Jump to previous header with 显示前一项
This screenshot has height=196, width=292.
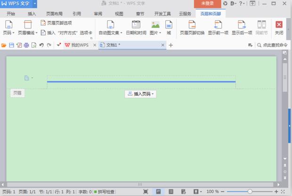coord(218,25)
